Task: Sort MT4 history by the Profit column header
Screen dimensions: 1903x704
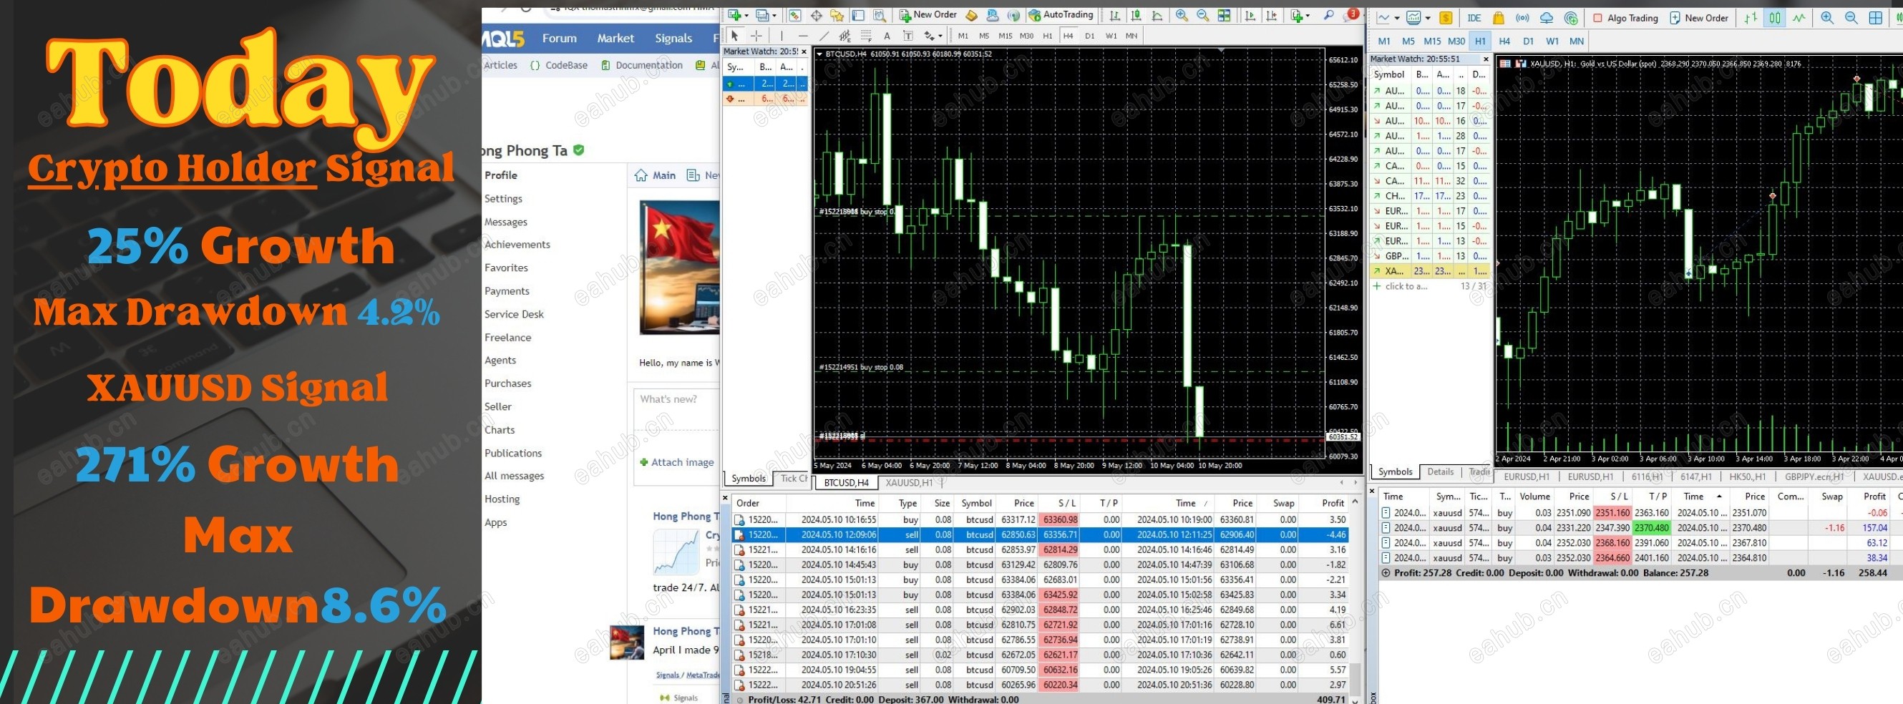Action: (x=1332, y=503)
